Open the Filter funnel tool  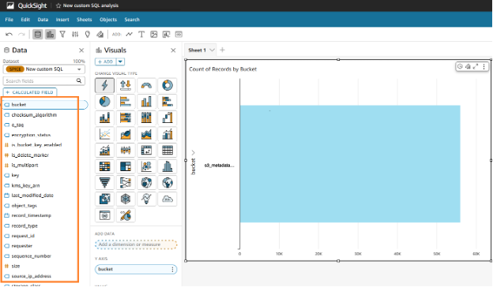(x=62, y=35)
